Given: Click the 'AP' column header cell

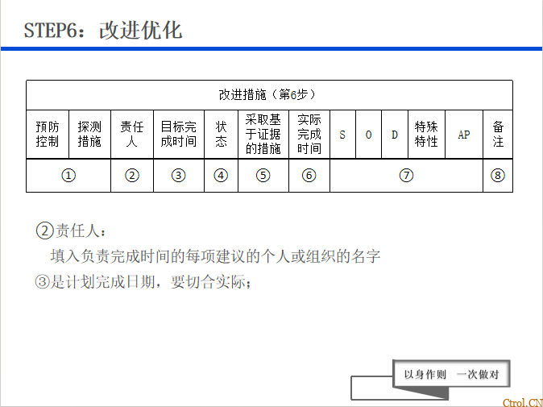Looking at the screenshot, I should [464, 135].
